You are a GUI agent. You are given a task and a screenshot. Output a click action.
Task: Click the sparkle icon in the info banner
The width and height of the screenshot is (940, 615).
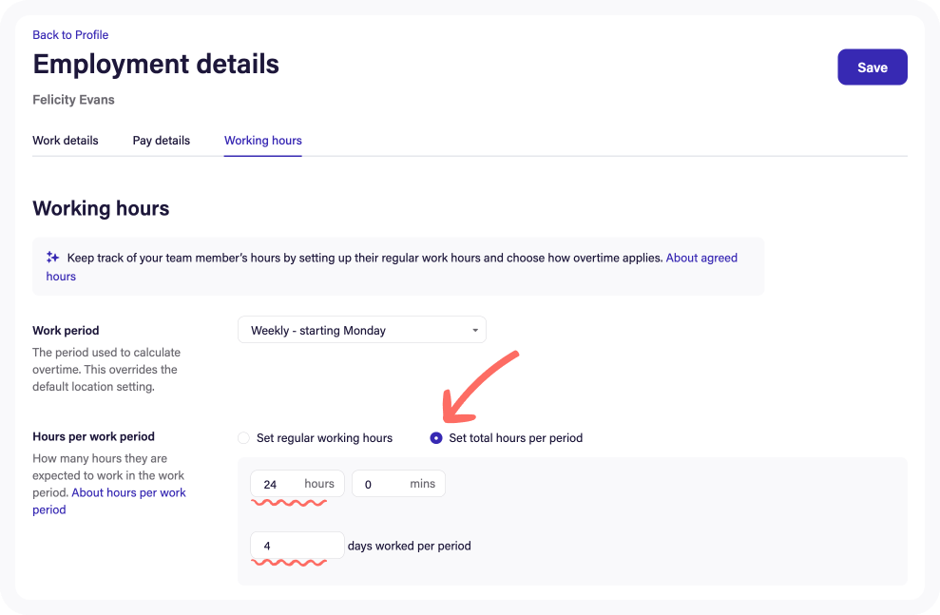[x=52, y=257]
